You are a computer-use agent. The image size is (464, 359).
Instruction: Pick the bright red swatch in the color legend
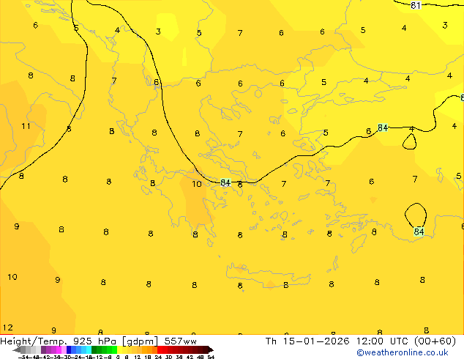click(x=160, y=349)
